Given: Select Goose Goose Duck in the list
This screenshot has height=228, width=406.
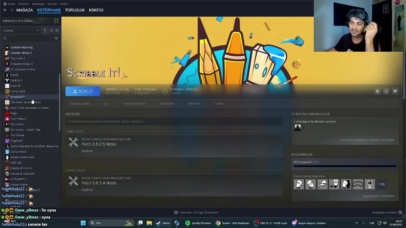Looking at the screenshot, I should (x=22, y=157).
